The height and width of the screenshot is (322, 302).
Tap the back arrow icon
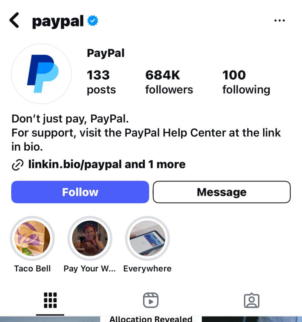pos(14,20)
